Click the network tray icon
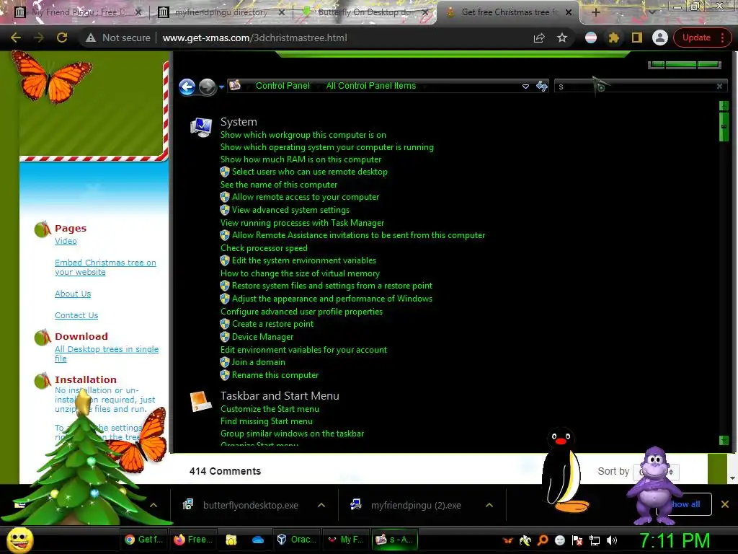 [595, 541]
